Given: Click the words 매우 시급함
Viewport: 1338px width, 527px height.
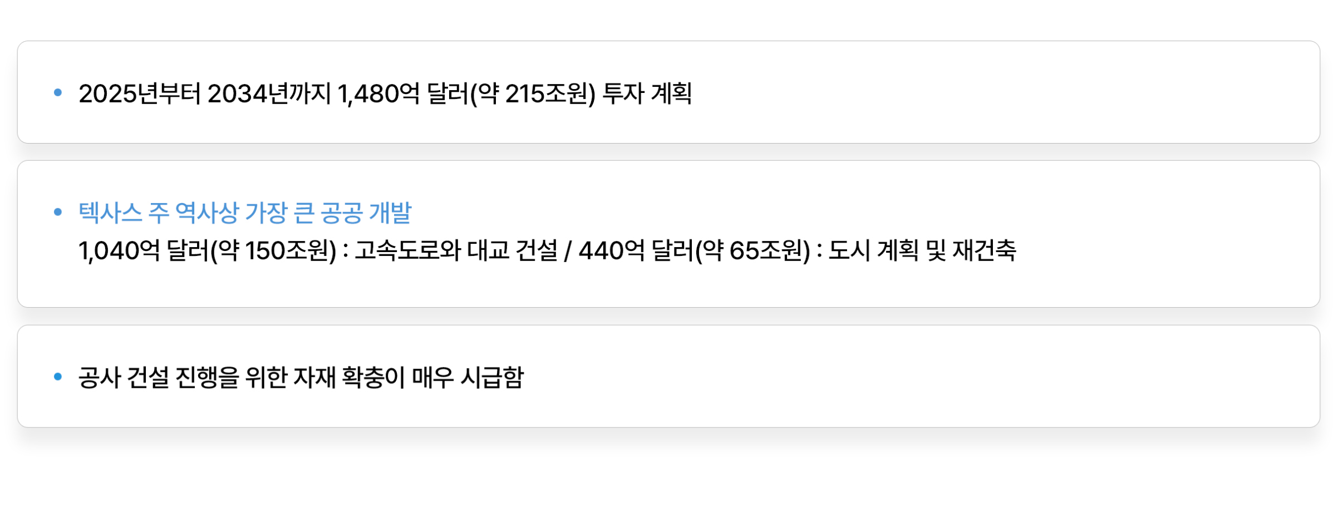Looking at the screenshot, I should [468, 378].
